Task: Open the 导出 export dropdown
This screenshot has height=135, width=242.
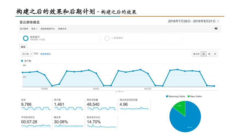Action: click(x=34, y=29)
